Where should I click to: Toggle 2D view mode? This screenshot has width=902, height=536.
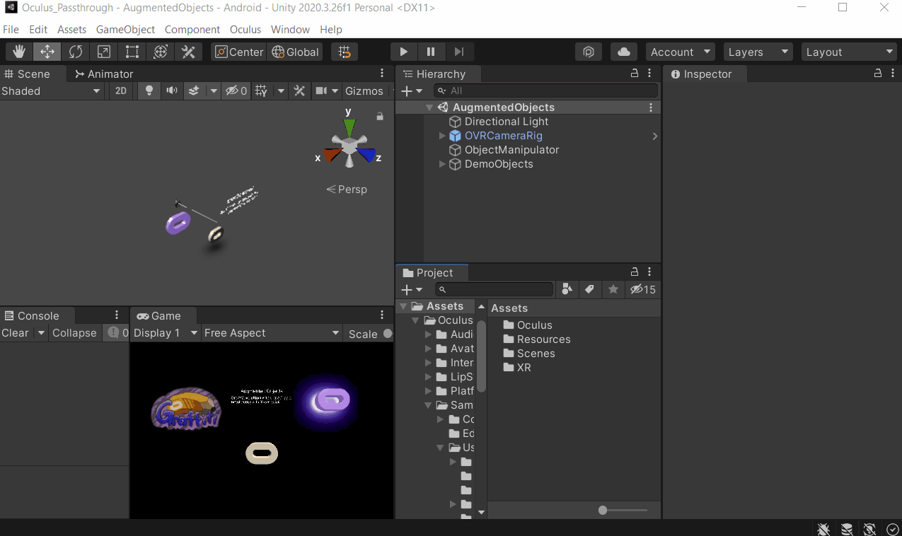[x=121, y=91]
